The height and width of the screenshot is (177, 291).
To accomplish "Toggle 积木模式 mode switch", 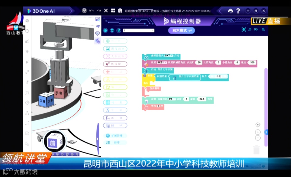I will point(182,30).
